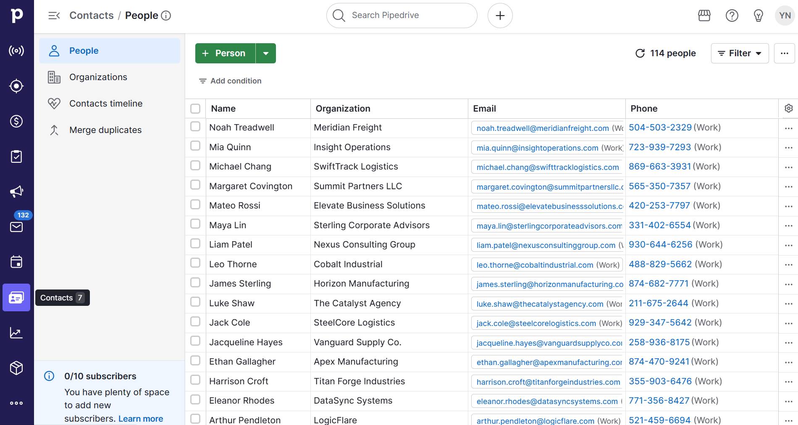798x425 pixels.
Task: Open Vanguard Supply Co. organization
Action: [x=357, y=342]
